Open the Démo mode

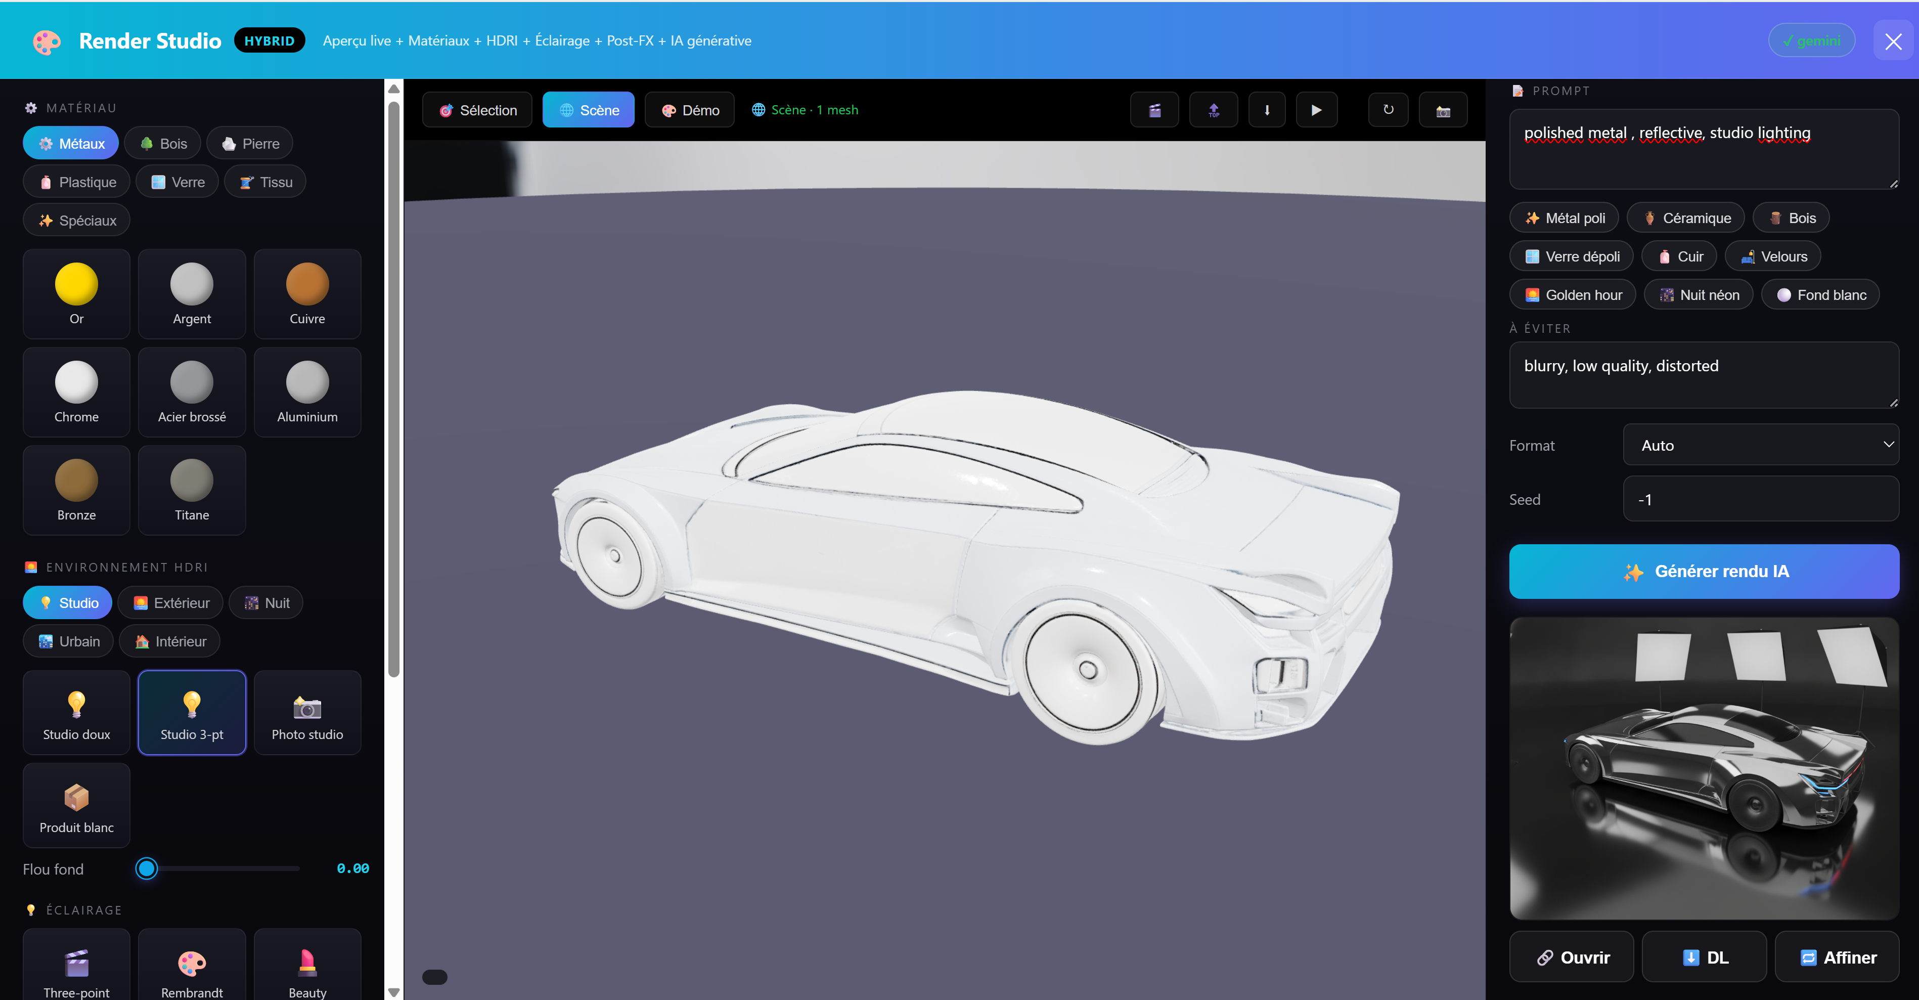coord(690,110)
